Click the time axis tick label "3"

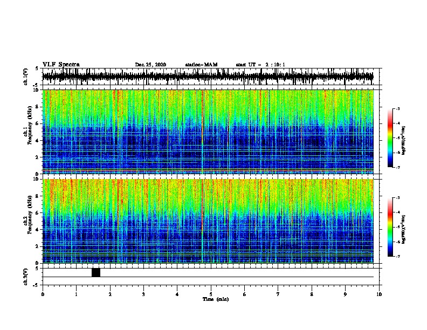tap(143, 294)
